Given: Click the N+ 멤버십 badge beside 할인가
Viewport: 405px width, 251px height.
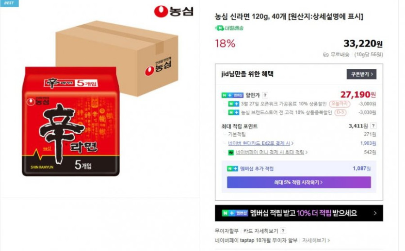Looking at the screenshot, I should (232, 95).
